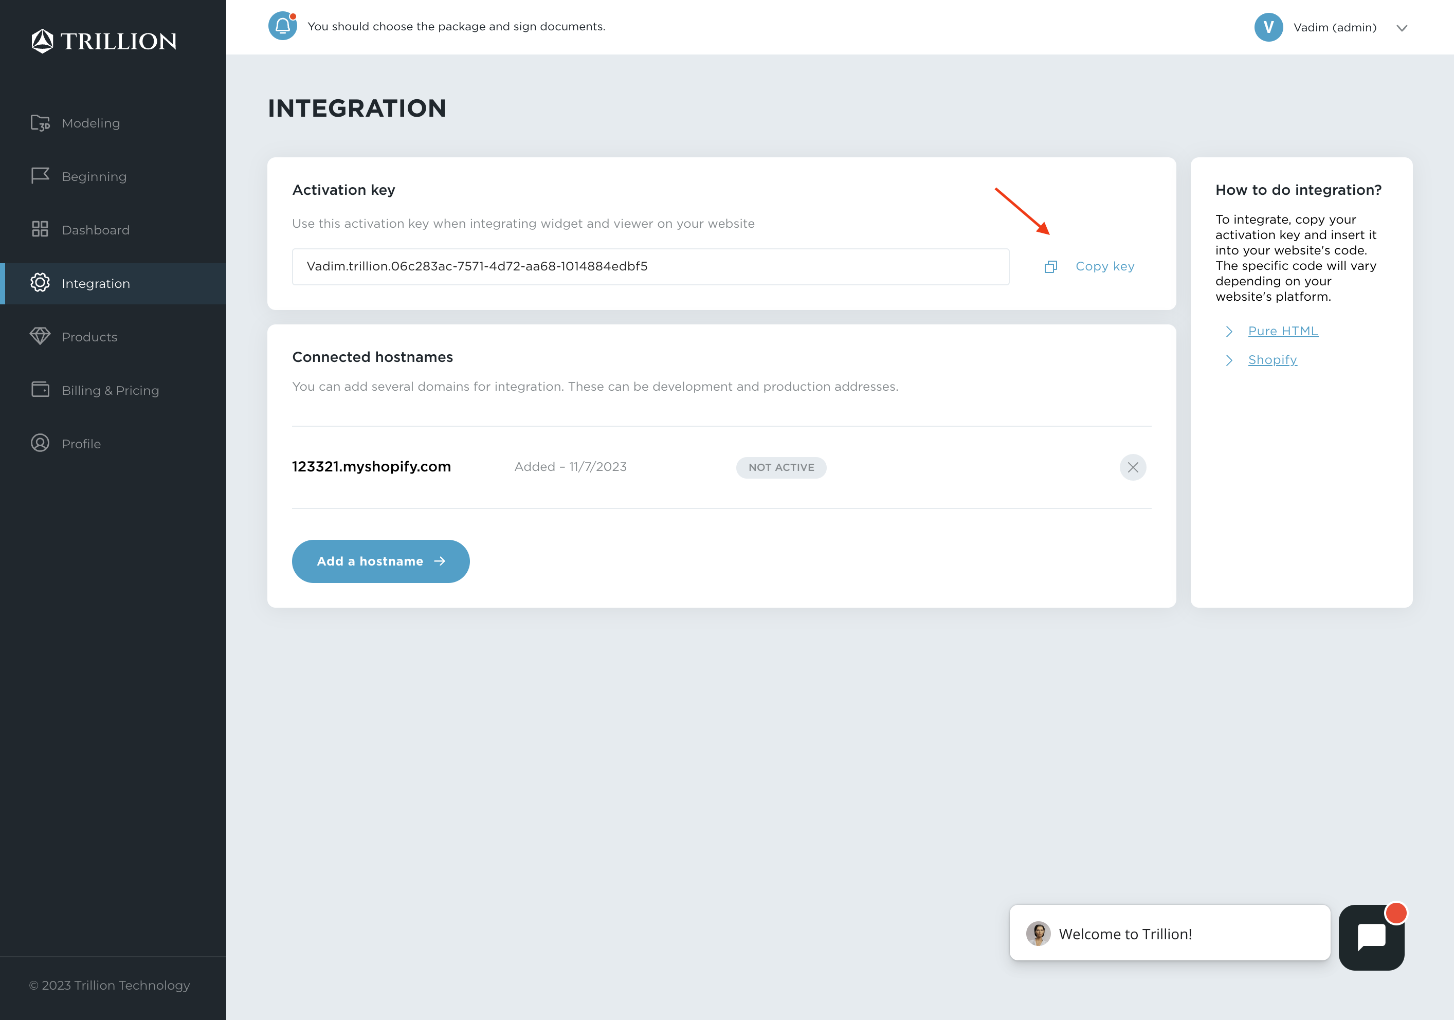This screenshot has width=1454, height=1020.
Task: Select the Billing and Pricing tab
Action: (x=110, y=390)
